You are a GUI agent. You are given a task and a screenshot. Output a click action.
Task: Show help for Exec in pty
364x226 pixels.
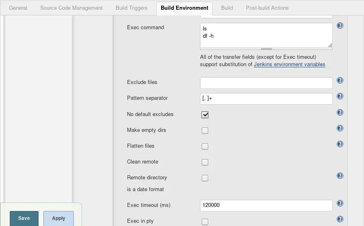pyautogui.click(x=340, y=219)
